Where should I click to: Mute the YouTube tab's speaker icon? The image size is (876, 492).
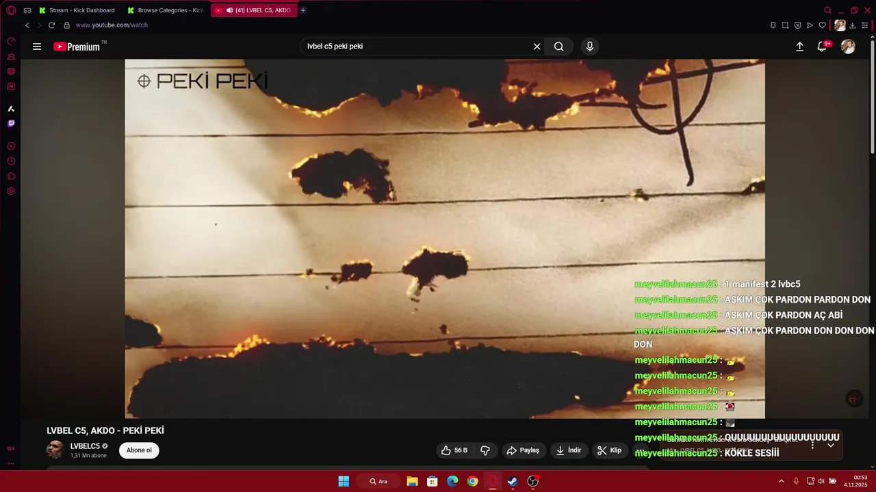pyautogui.click(x=230, y=10)
